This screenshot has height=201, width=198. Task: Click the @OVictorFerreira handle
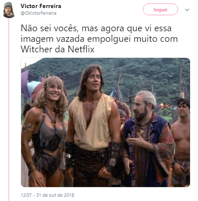pos(38,13)
